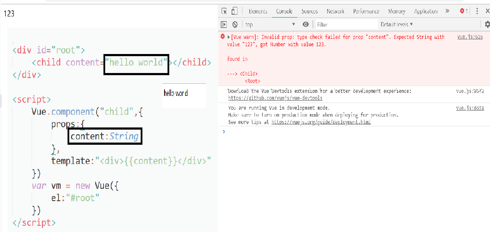Switch to the Sources tab
This screenshot has height=232, width=490.
[309, 11]
